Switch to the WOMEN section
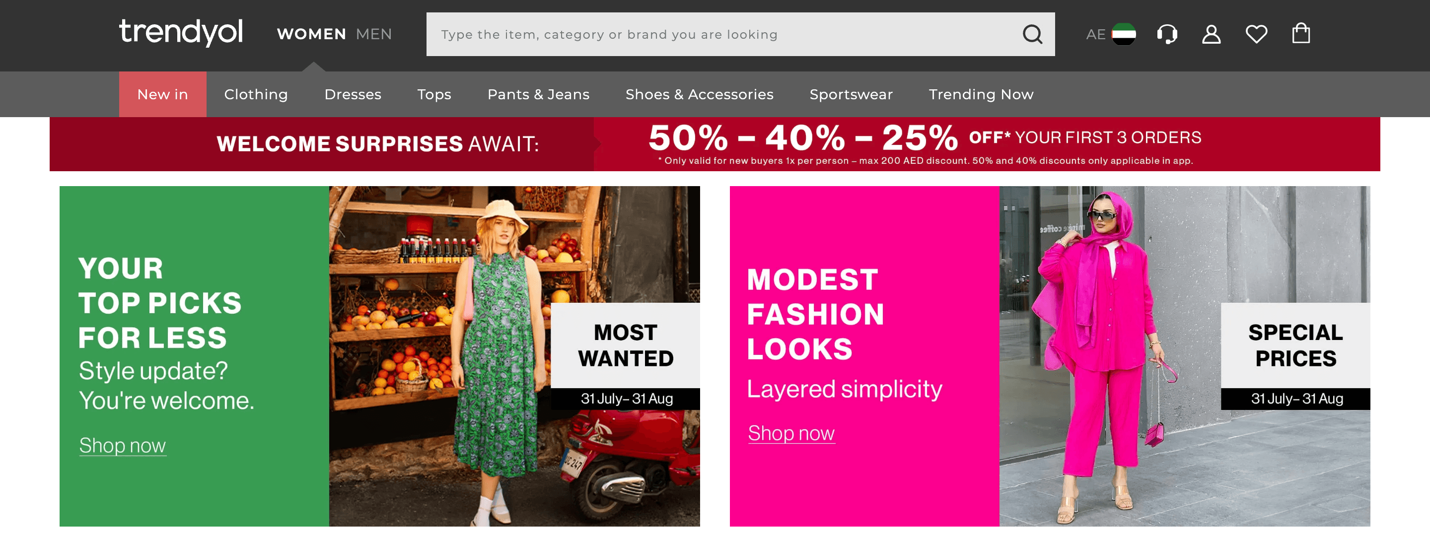This screenshot has height=537, width=1430. [x=311, y=34]
